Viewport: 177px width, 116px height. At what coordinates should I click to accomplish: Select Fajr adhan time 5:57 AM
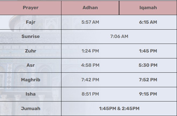coord(90,22)
